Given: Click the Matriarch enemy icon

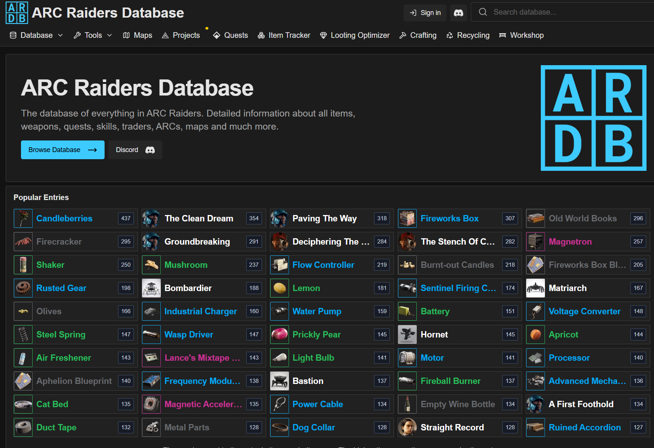Looking at the screenshot, I should (x=536, y=288).
